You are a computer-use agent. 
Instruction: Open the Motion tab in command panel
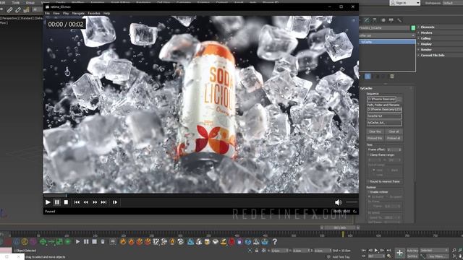pyautogui.click(x=383, y=20)
